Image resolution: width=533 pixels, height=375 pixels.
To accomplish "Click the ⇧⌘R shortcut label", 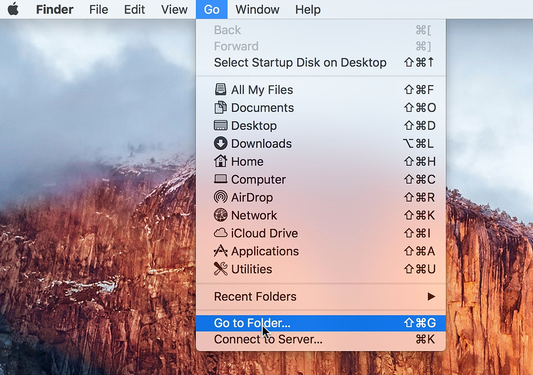I will click(x=419, y=197).
